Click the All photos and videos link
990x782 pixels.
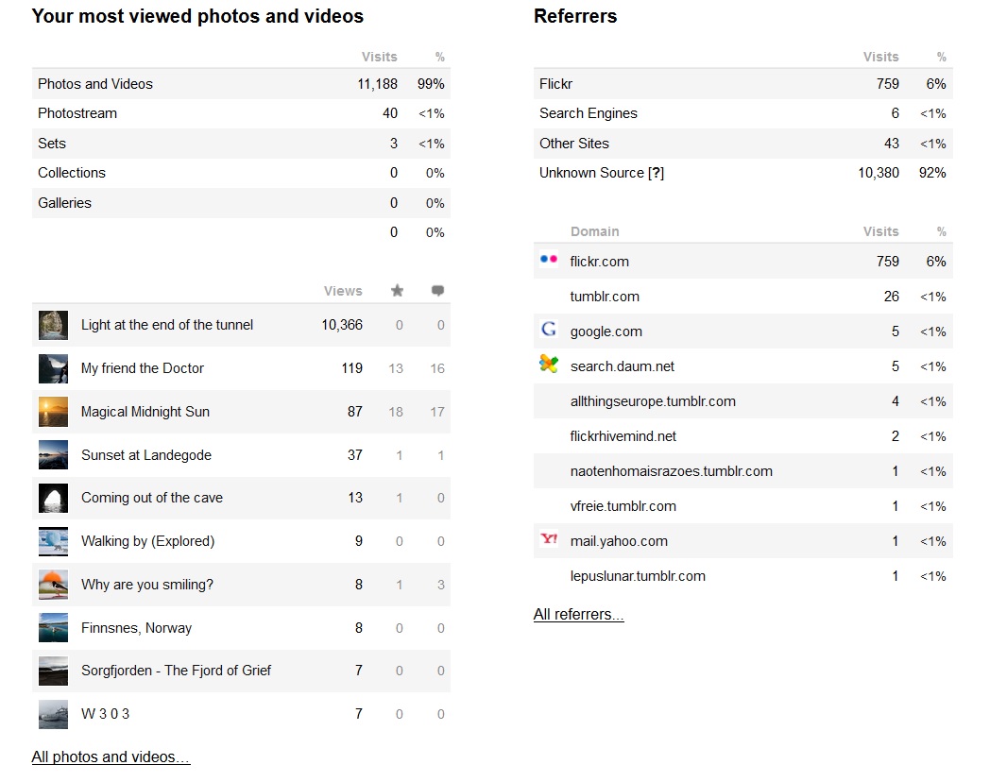click(x=111, y=756)
